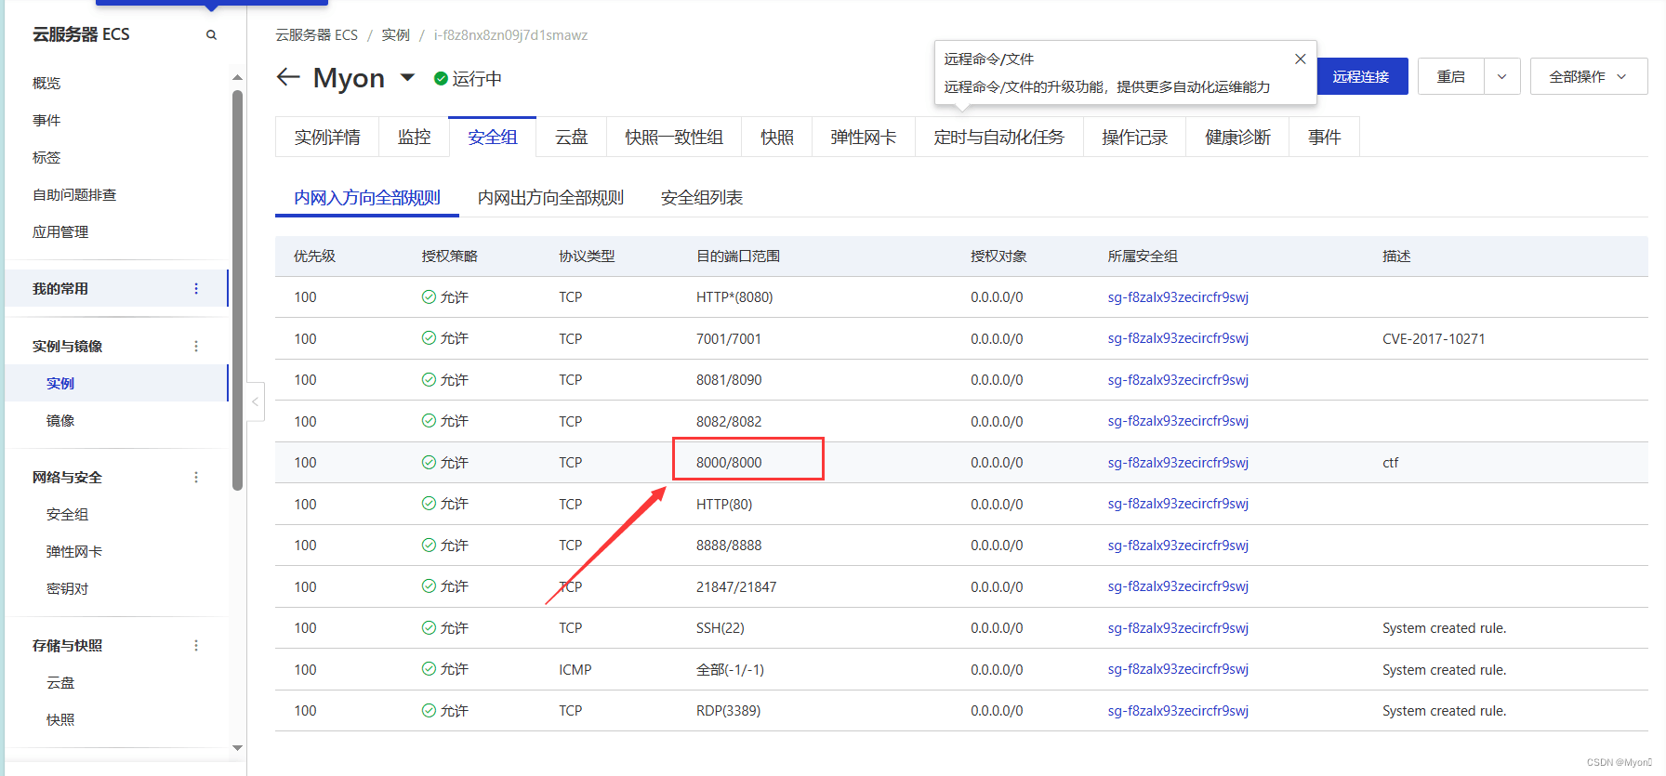Open 快照 in the sidebar
1666x776 pixels.
(x=60, y=719)
